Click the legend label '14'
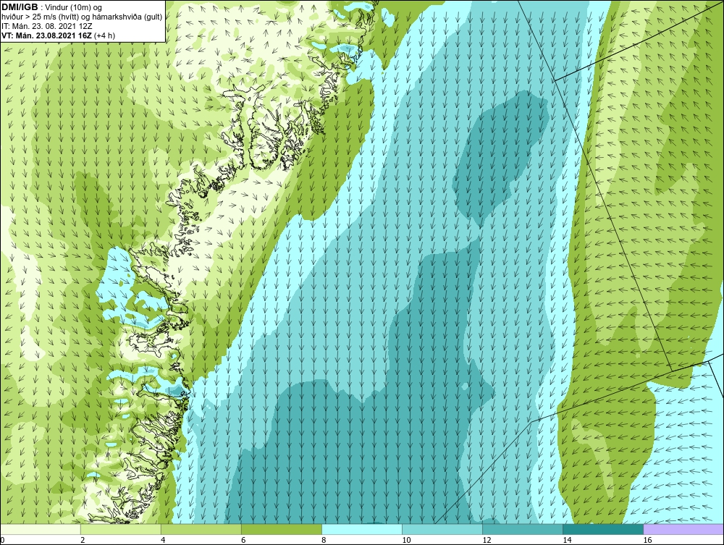Screen dimensions: 724x545 click(x=567, y=541)
